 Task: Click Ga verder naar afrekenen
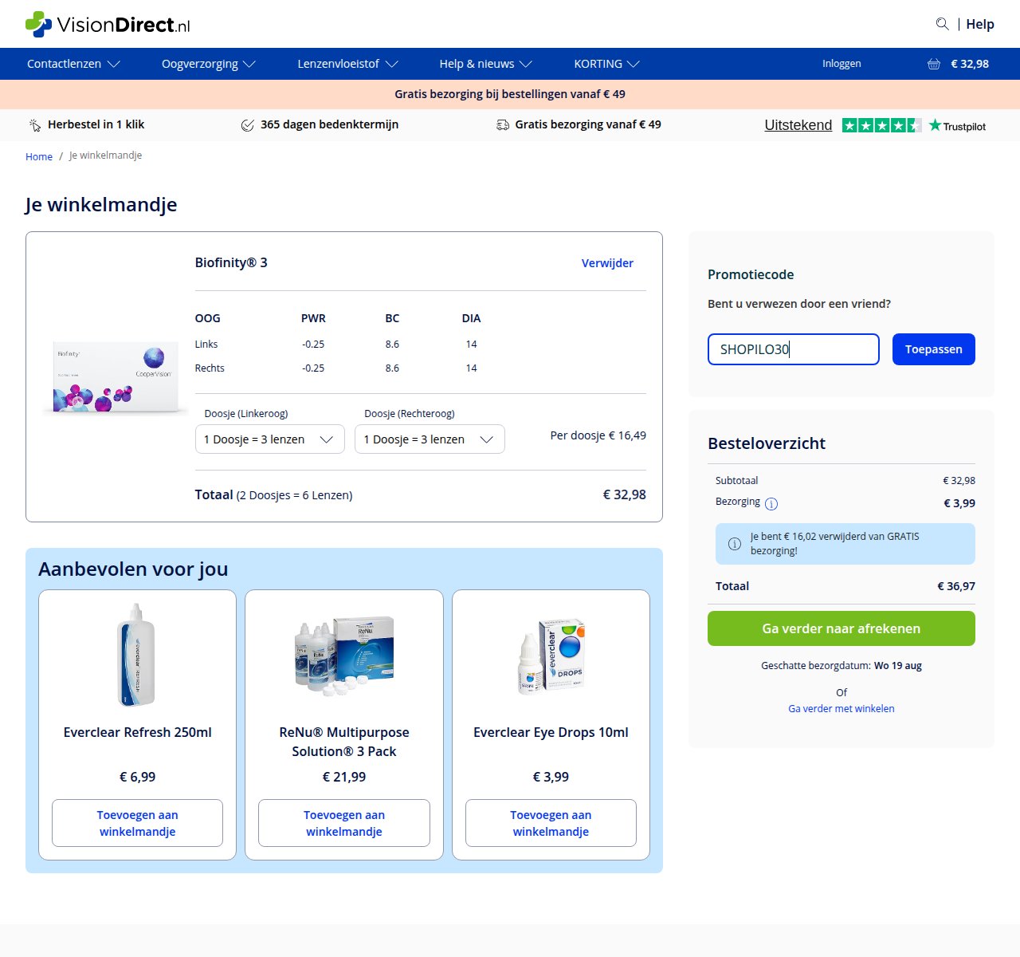841,628
